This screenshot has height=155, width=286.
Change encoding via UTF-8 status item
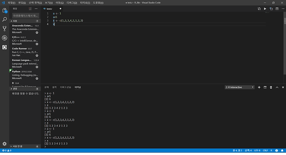pyautogui.click(x=257, y=151)
